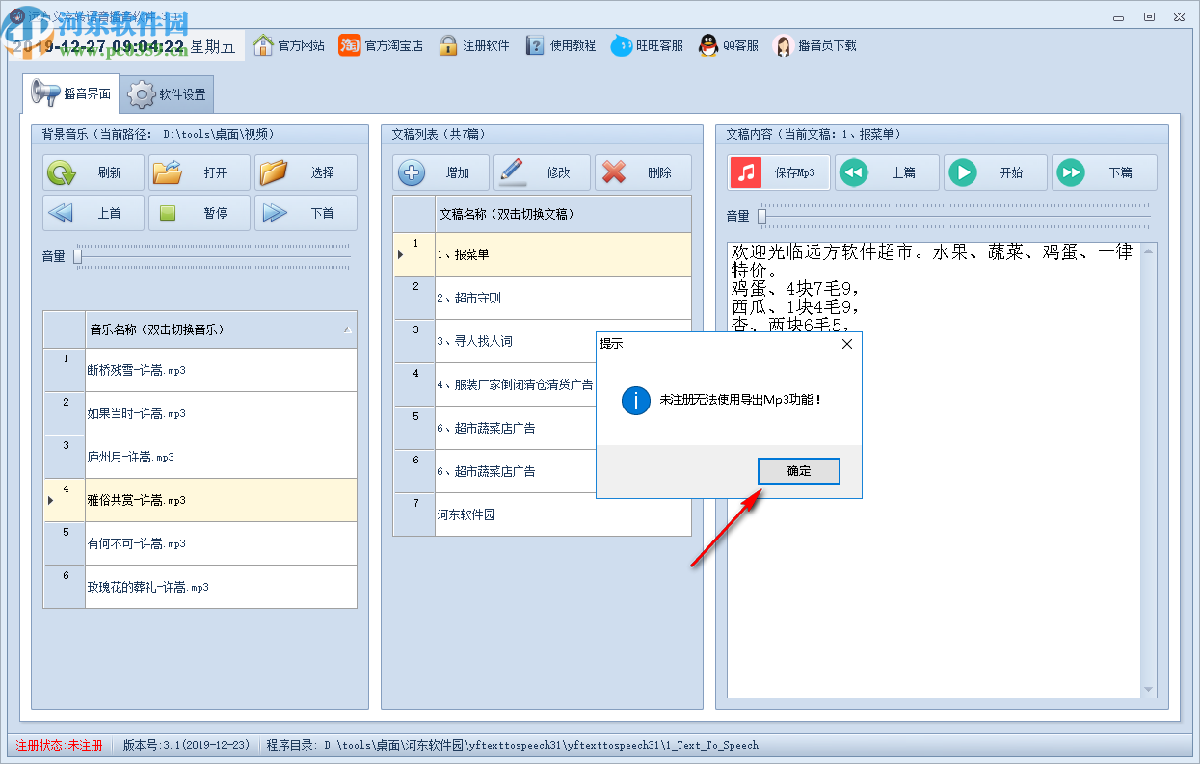Open the 官方淘宝店 shop link
This screenshot has height=764, width=1200.
(381, 45)
